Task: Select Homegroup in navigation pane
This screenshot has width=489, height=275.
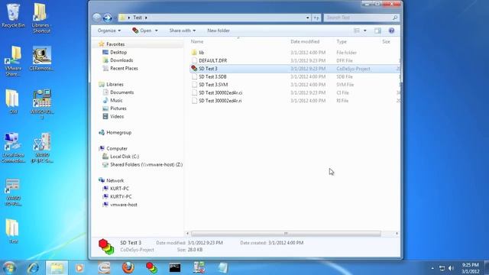Action: click(118, 132)
